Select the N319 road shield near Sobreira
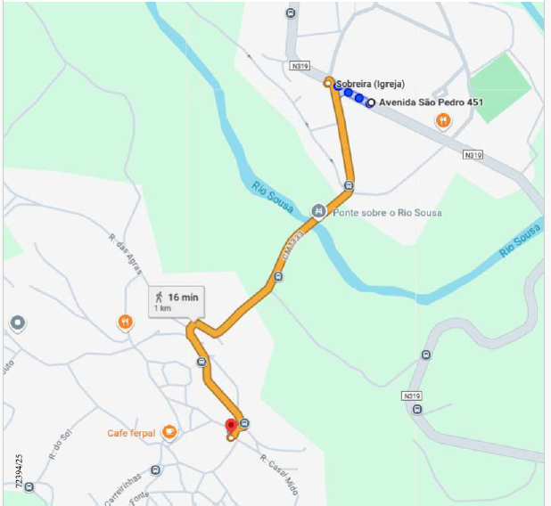 (x=300, y=66)
